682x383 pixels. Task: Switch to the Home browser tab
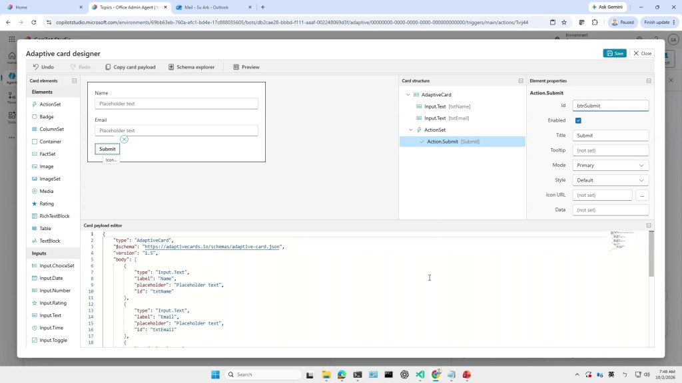(43, 7)
